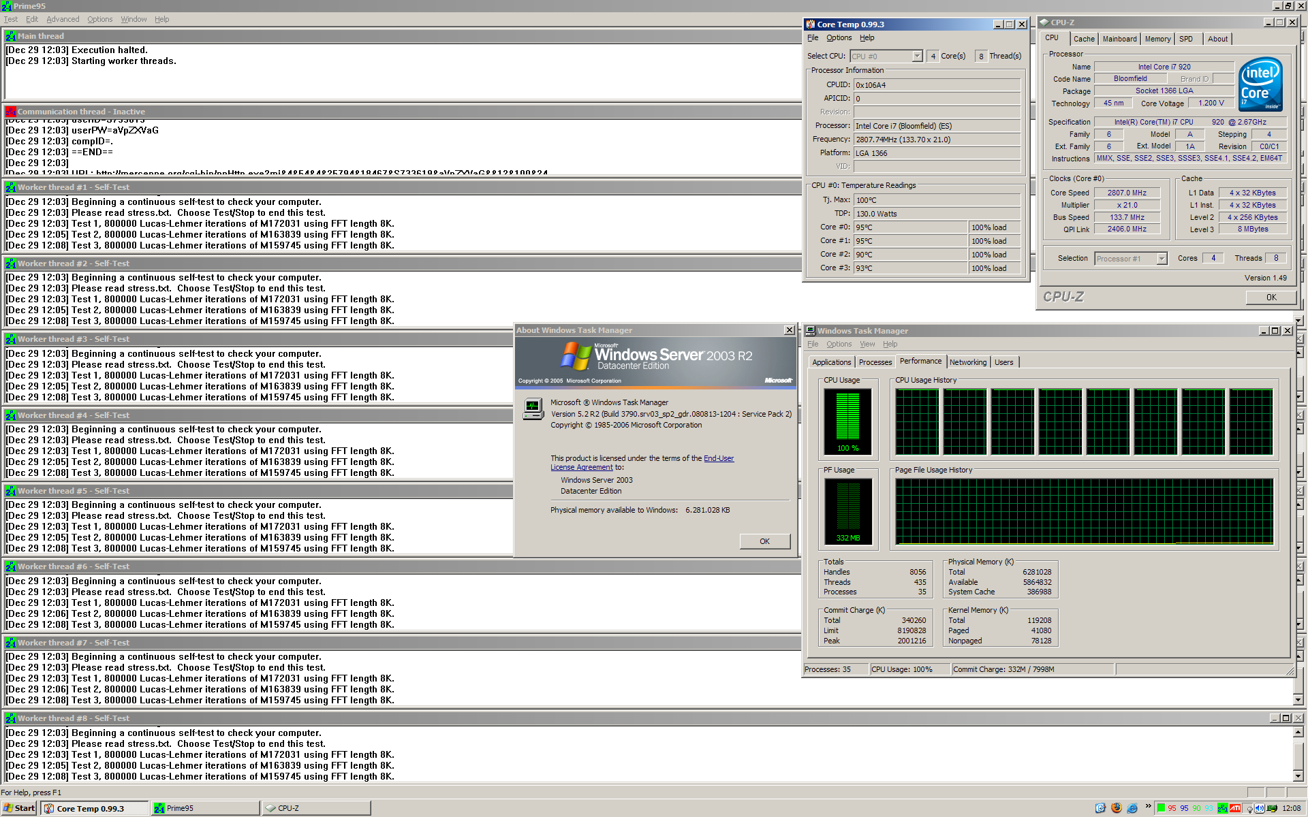Image resolution: width=1308 pixels, height=817 pixels.
Task: Open the Advanced menu in Prime95
Action: point(63,19)
